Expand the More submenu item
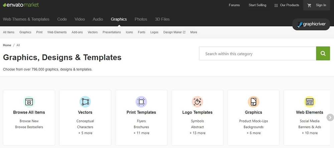 coord(194,32)
